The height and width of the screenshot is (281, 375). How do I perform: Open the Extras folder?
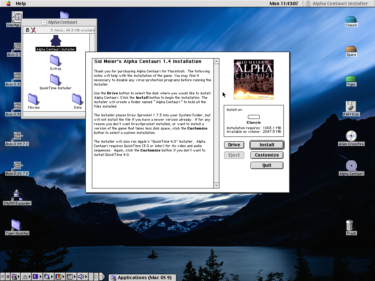coord(55,60)
